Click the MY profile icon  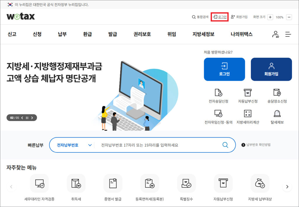coord(275,34)
